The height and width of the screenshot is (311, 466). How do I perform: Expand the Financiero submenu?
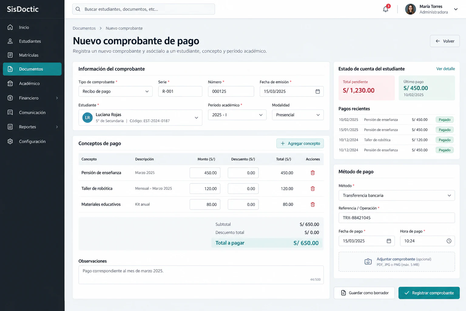point(57,98)
